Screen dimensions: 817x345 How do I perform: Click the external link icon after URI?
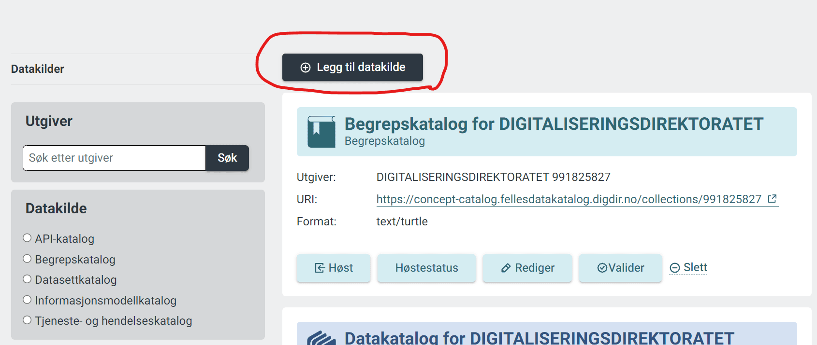[772, 198]
